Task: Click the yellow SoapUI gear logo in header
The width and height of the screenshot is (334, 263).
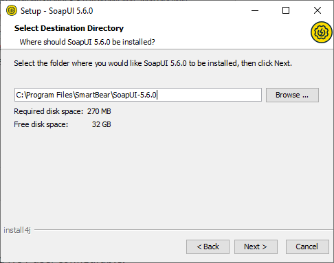Action: pyautogui.click(x=322, y=32)
